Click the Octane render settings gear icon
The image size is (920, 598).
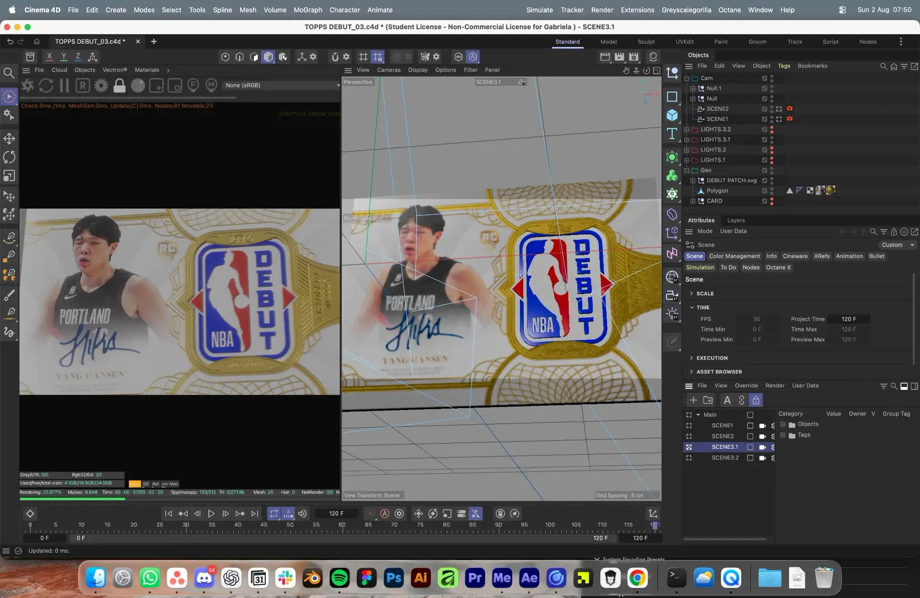101,86
